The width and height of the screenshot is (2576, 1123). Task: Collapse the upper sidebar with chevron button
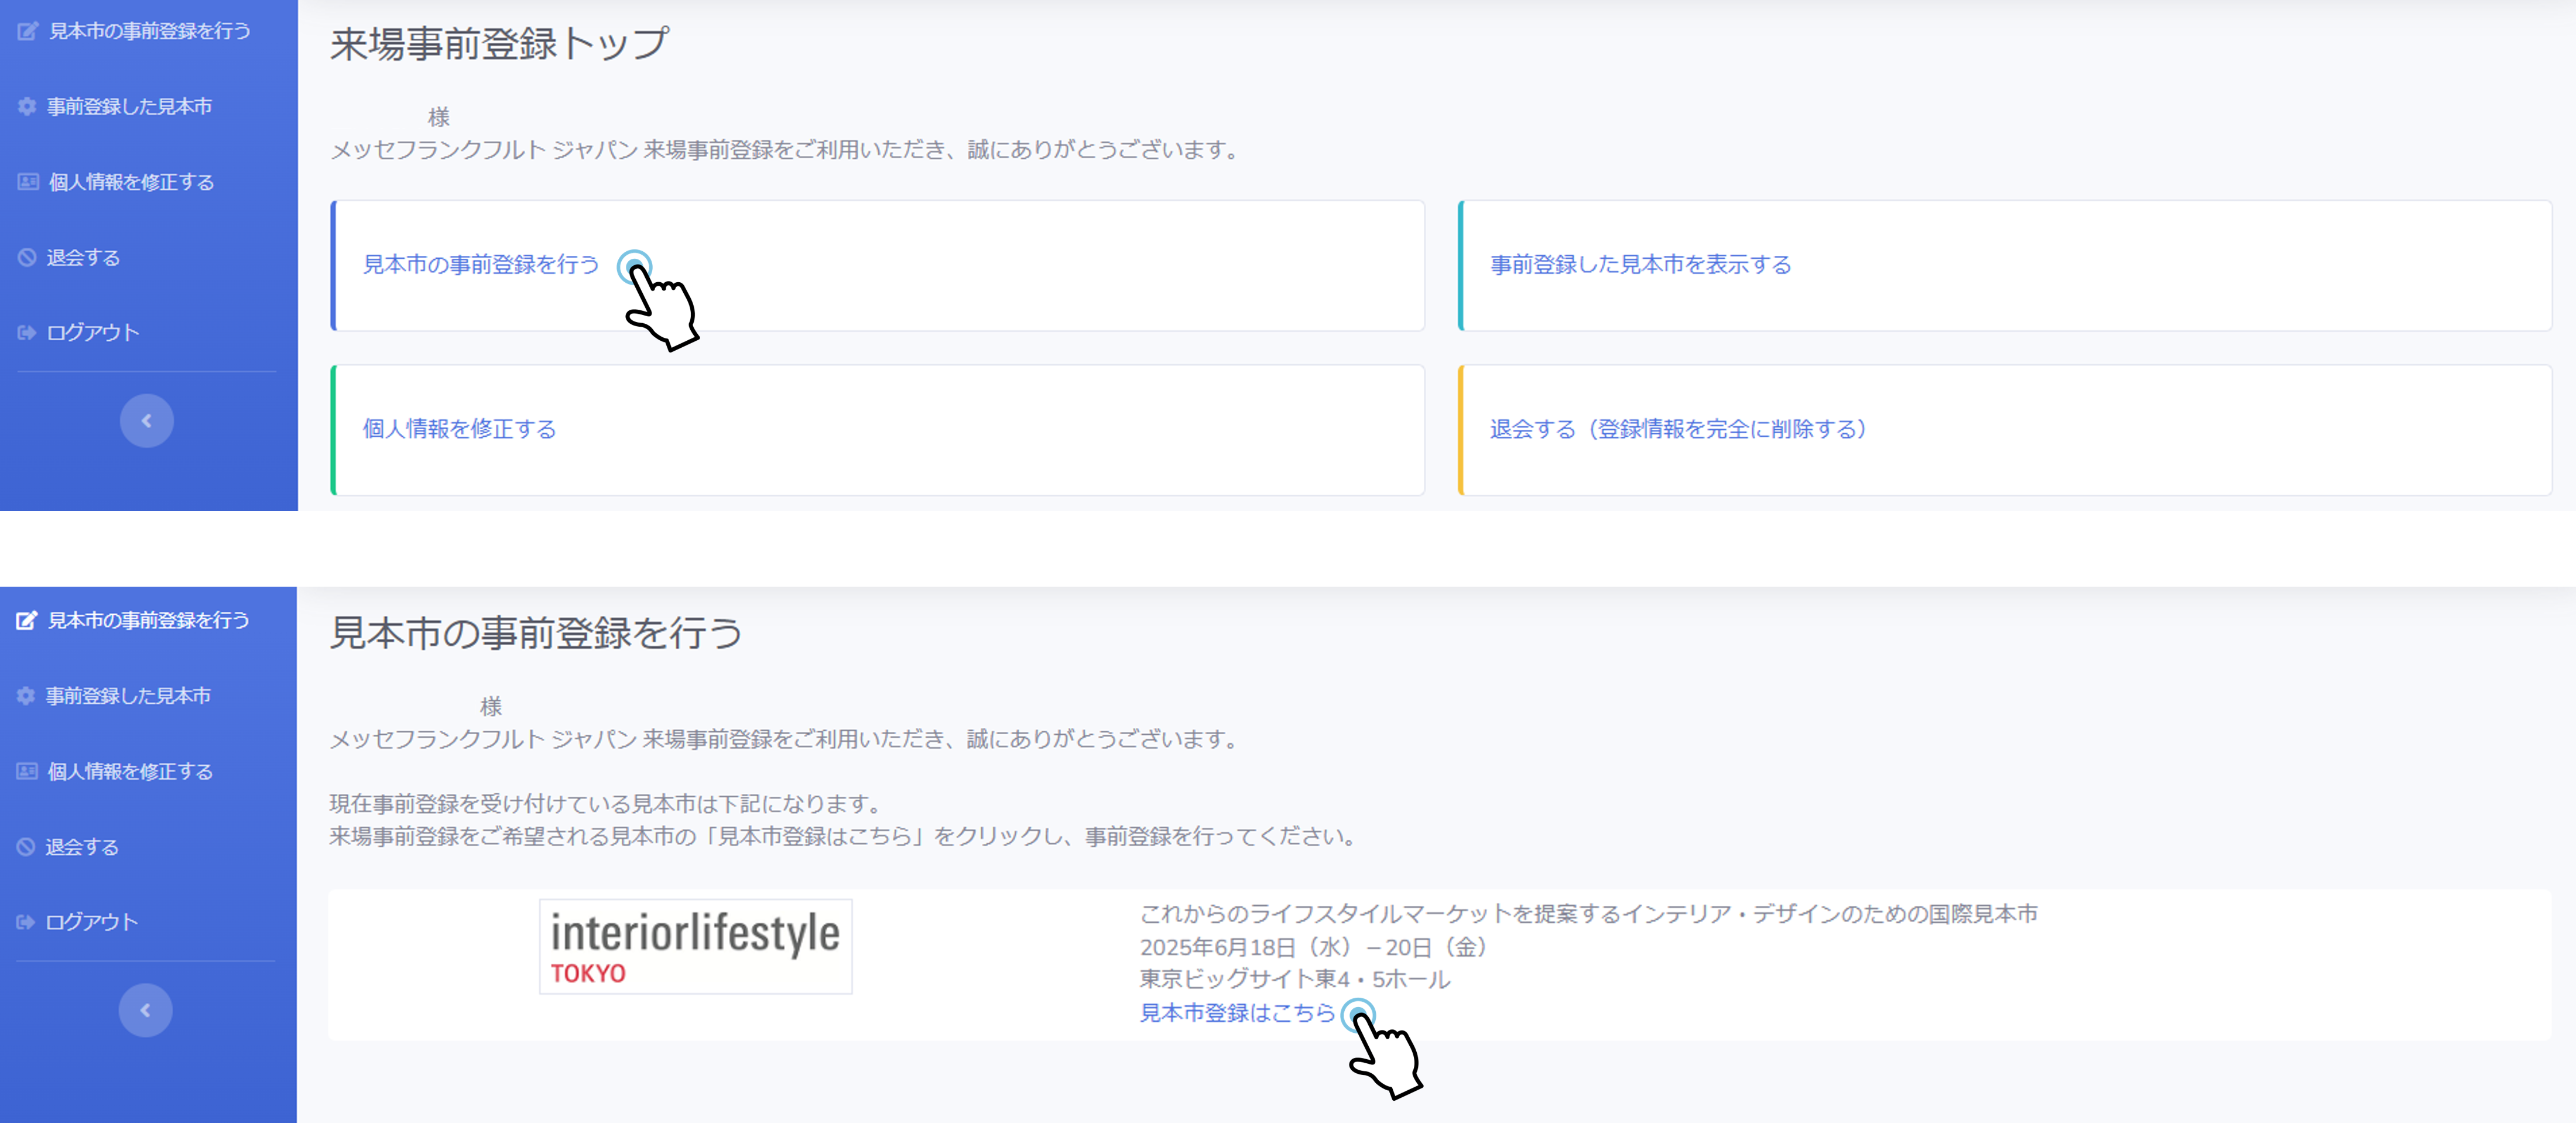146,421
